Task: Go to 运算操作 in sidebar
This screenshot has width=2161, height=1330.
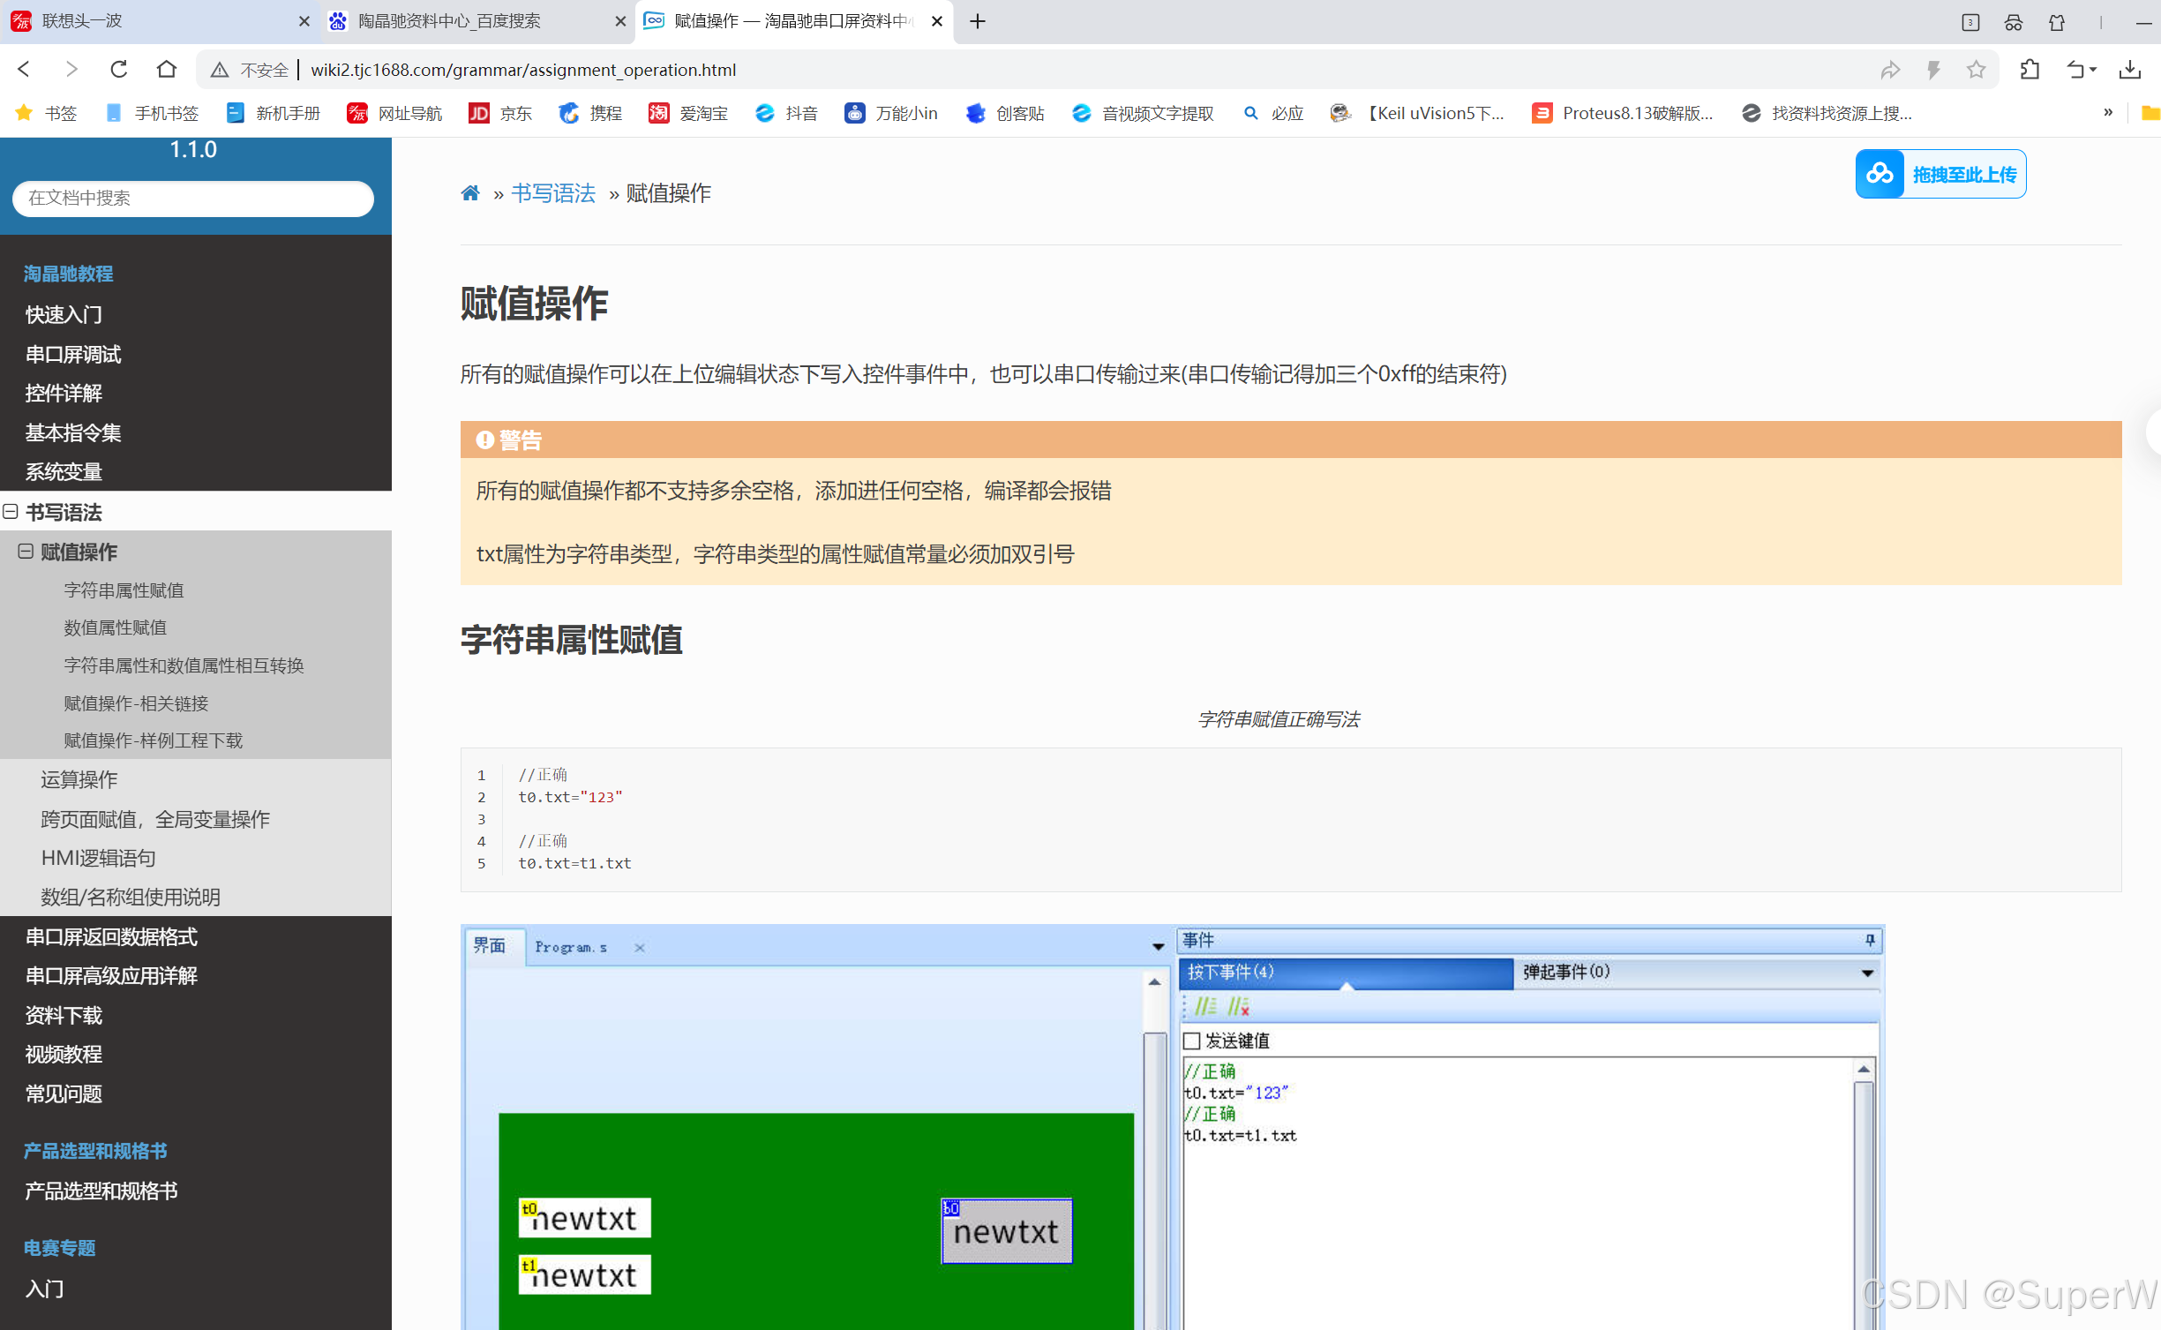Action: tap(79, 779)
